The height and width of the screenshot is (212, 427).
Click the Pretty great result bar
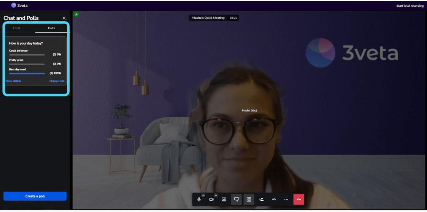(x=27, y=64)
